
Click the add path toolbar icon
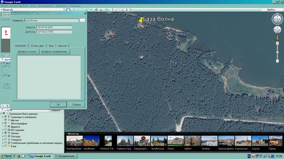pyautogui.click(x=83, y=10)
